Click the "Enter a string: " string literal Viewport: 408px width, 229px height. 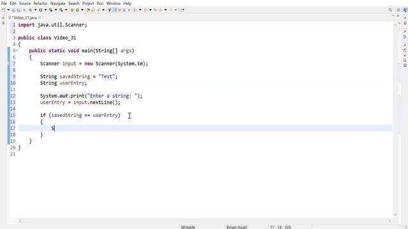(112, 96)
